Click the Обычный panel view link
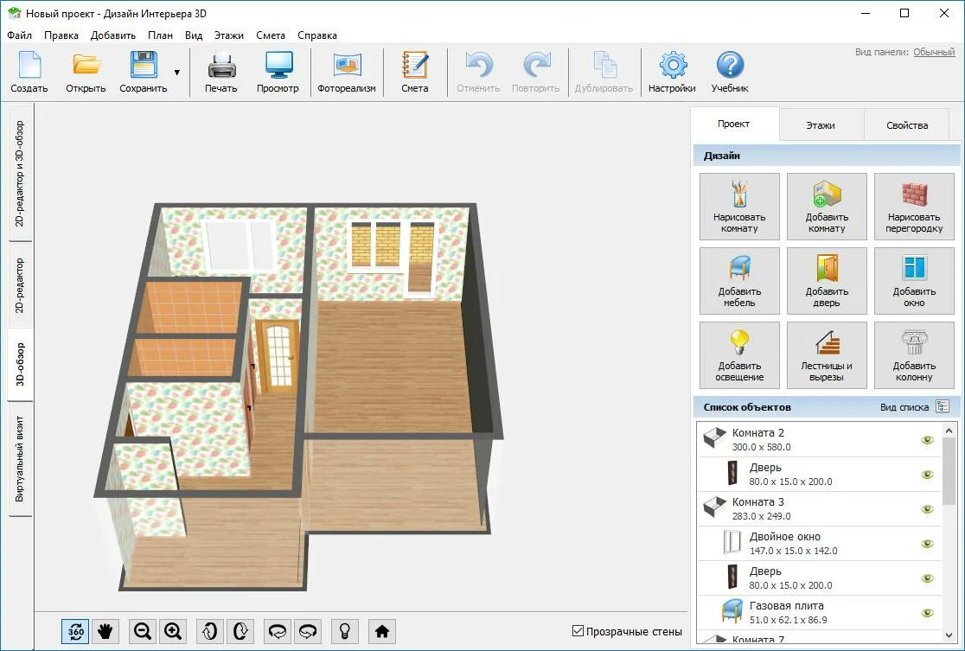The image size is (965, 651). [934, 52]
